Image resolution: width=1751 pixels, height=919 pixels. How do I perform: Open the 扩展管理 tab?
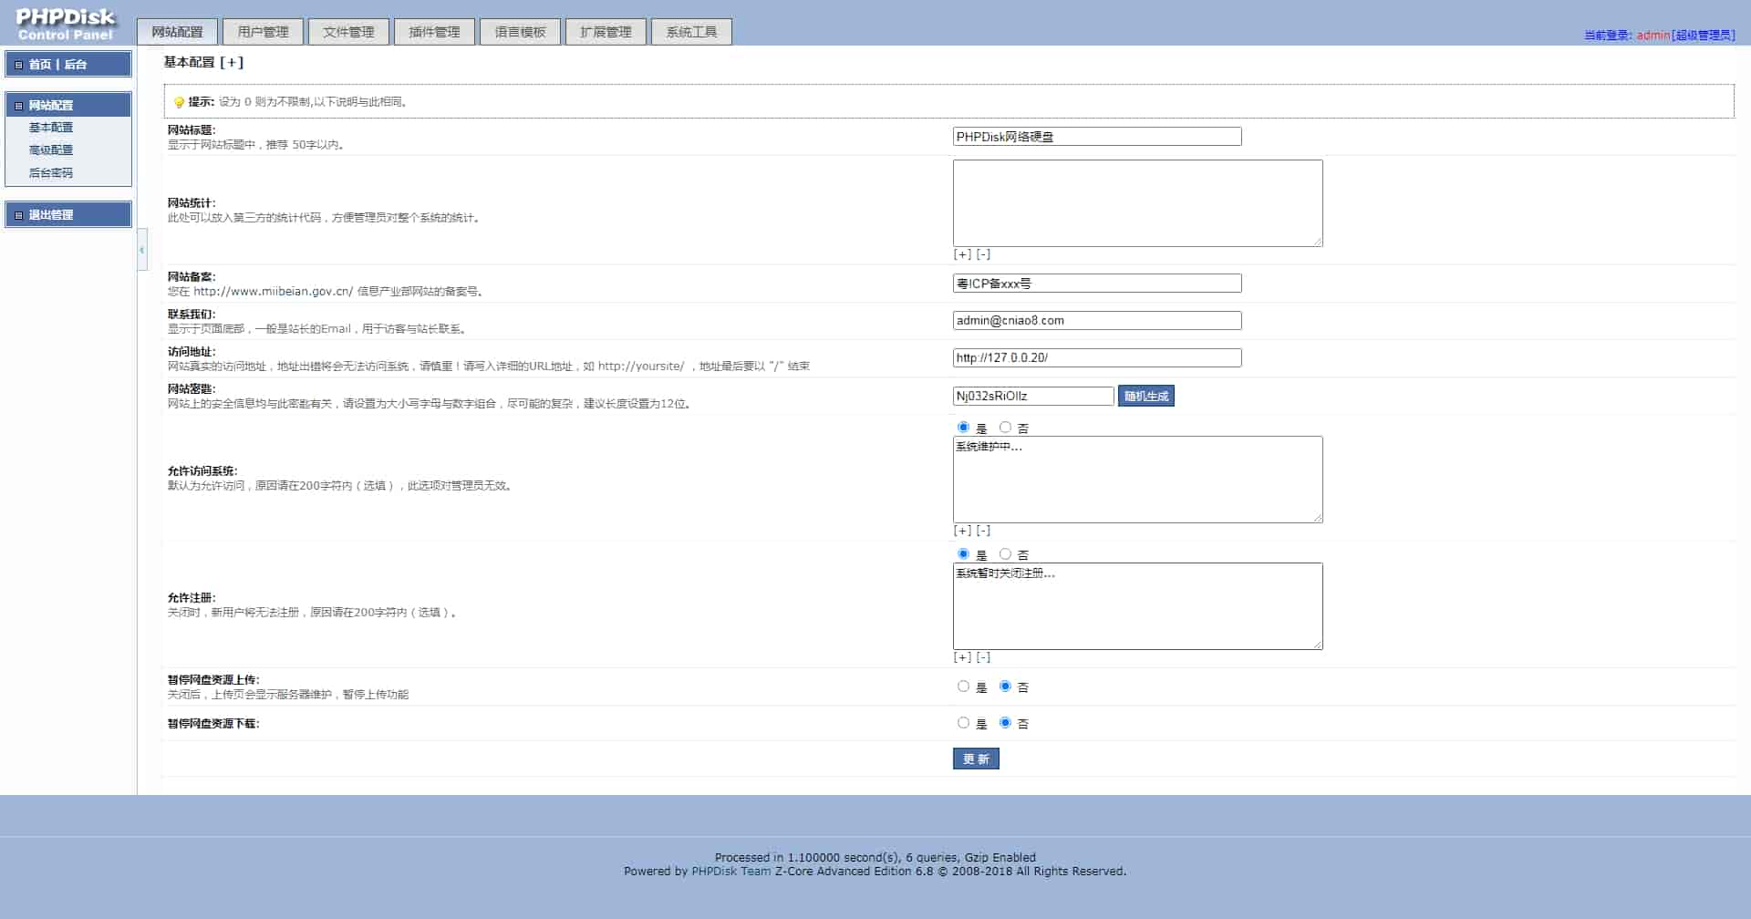pyautogui.click(x=606, y=32)
